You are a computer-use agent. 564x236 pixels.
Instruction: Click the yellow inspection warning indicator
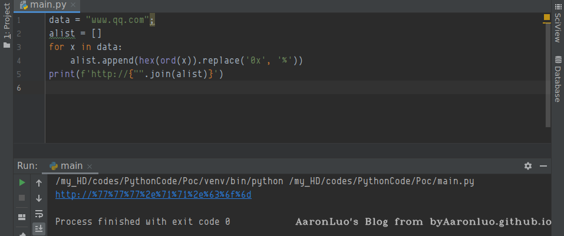point(546,19)
